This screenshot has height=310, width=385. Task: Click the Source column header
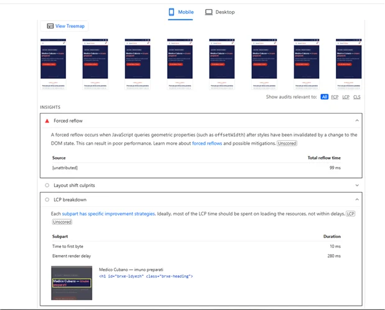(x=59, y=158)
